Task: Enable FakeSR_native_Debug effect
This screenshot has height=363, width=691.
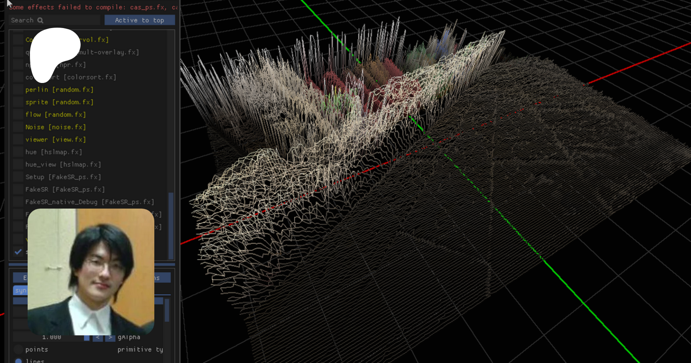Action: pyautogui.click(x=18, y=202)
